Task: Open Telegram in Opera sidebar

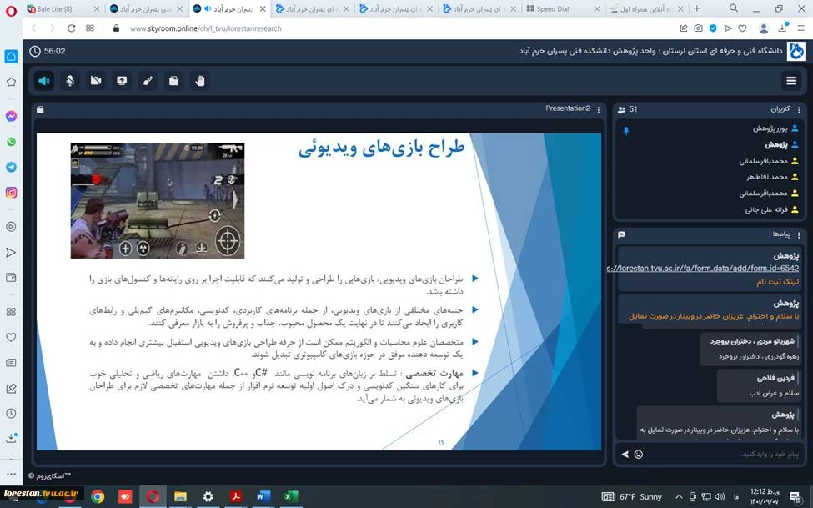Action: [11, 167]
